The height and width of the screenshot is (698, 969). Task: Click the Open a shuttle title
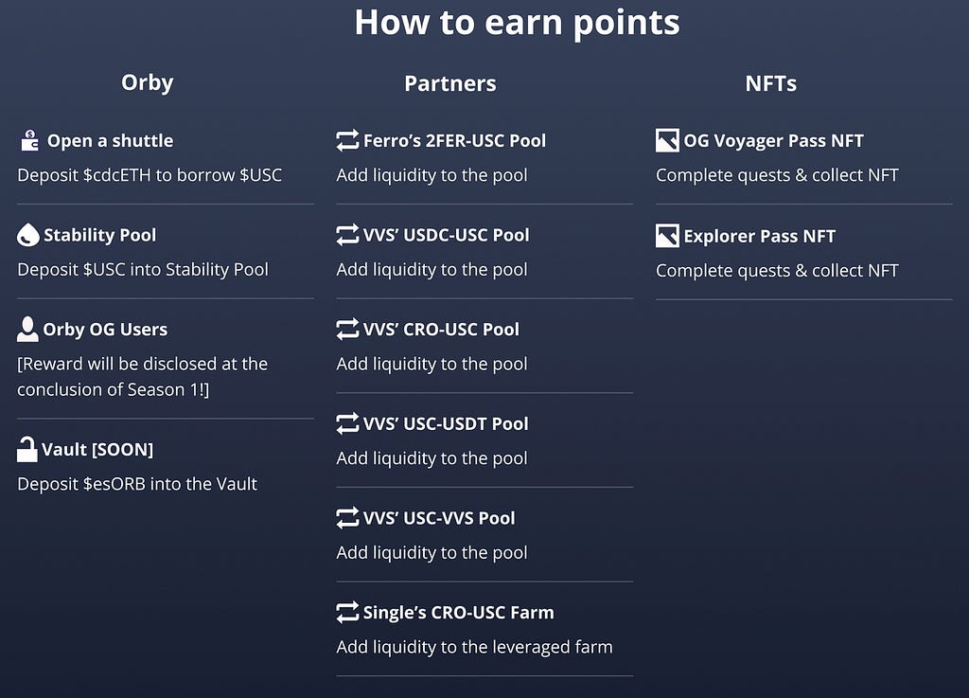110,140
